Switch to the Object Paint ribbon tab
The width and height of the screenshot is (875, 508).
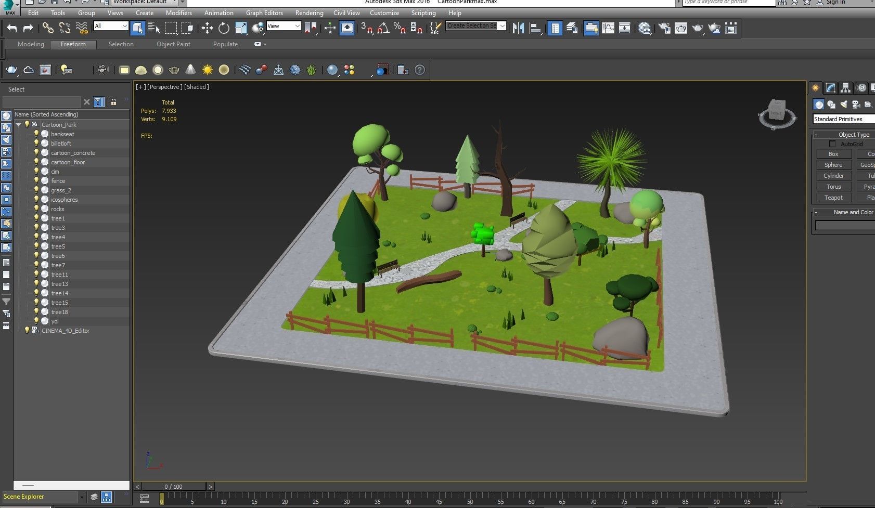173,44
